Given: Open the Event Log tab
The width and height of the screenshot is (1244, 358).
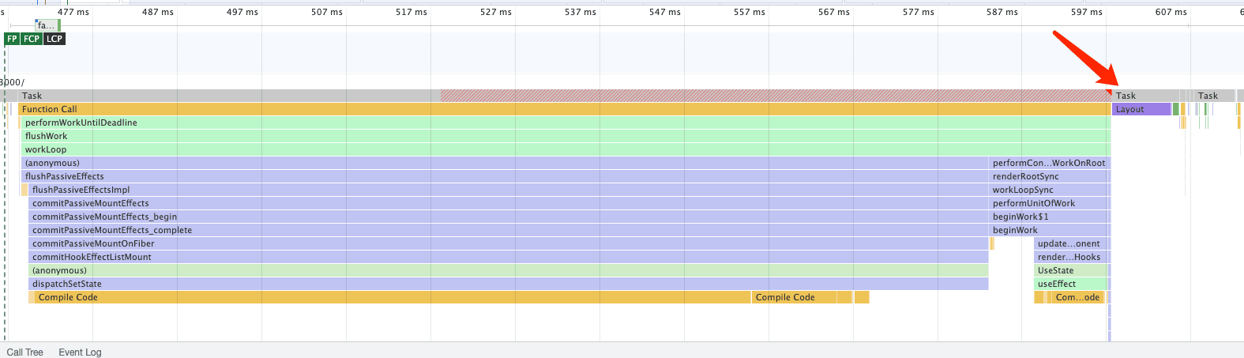Looking at the screenshot, I should coord(80,352).
